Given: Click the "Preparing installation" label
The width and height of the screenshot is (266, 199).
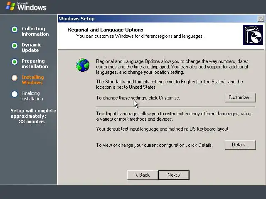Looking at the screenshot, I should pyautogui.click(x=35, y=63).
